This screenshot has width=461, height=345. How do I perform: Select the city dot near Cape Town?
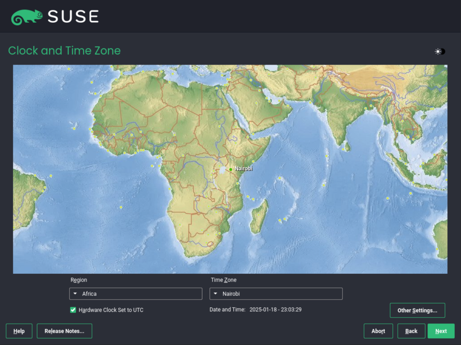(206, 243)
